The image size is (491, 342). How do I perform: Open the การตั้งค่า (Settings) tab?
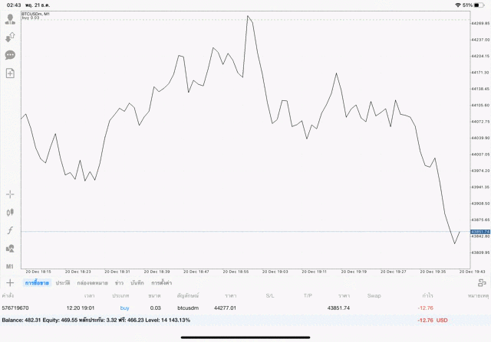(162, 283)
